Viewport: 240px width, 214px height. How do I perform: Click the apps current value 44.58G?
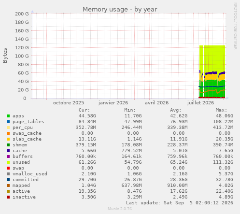click(87, 116)
